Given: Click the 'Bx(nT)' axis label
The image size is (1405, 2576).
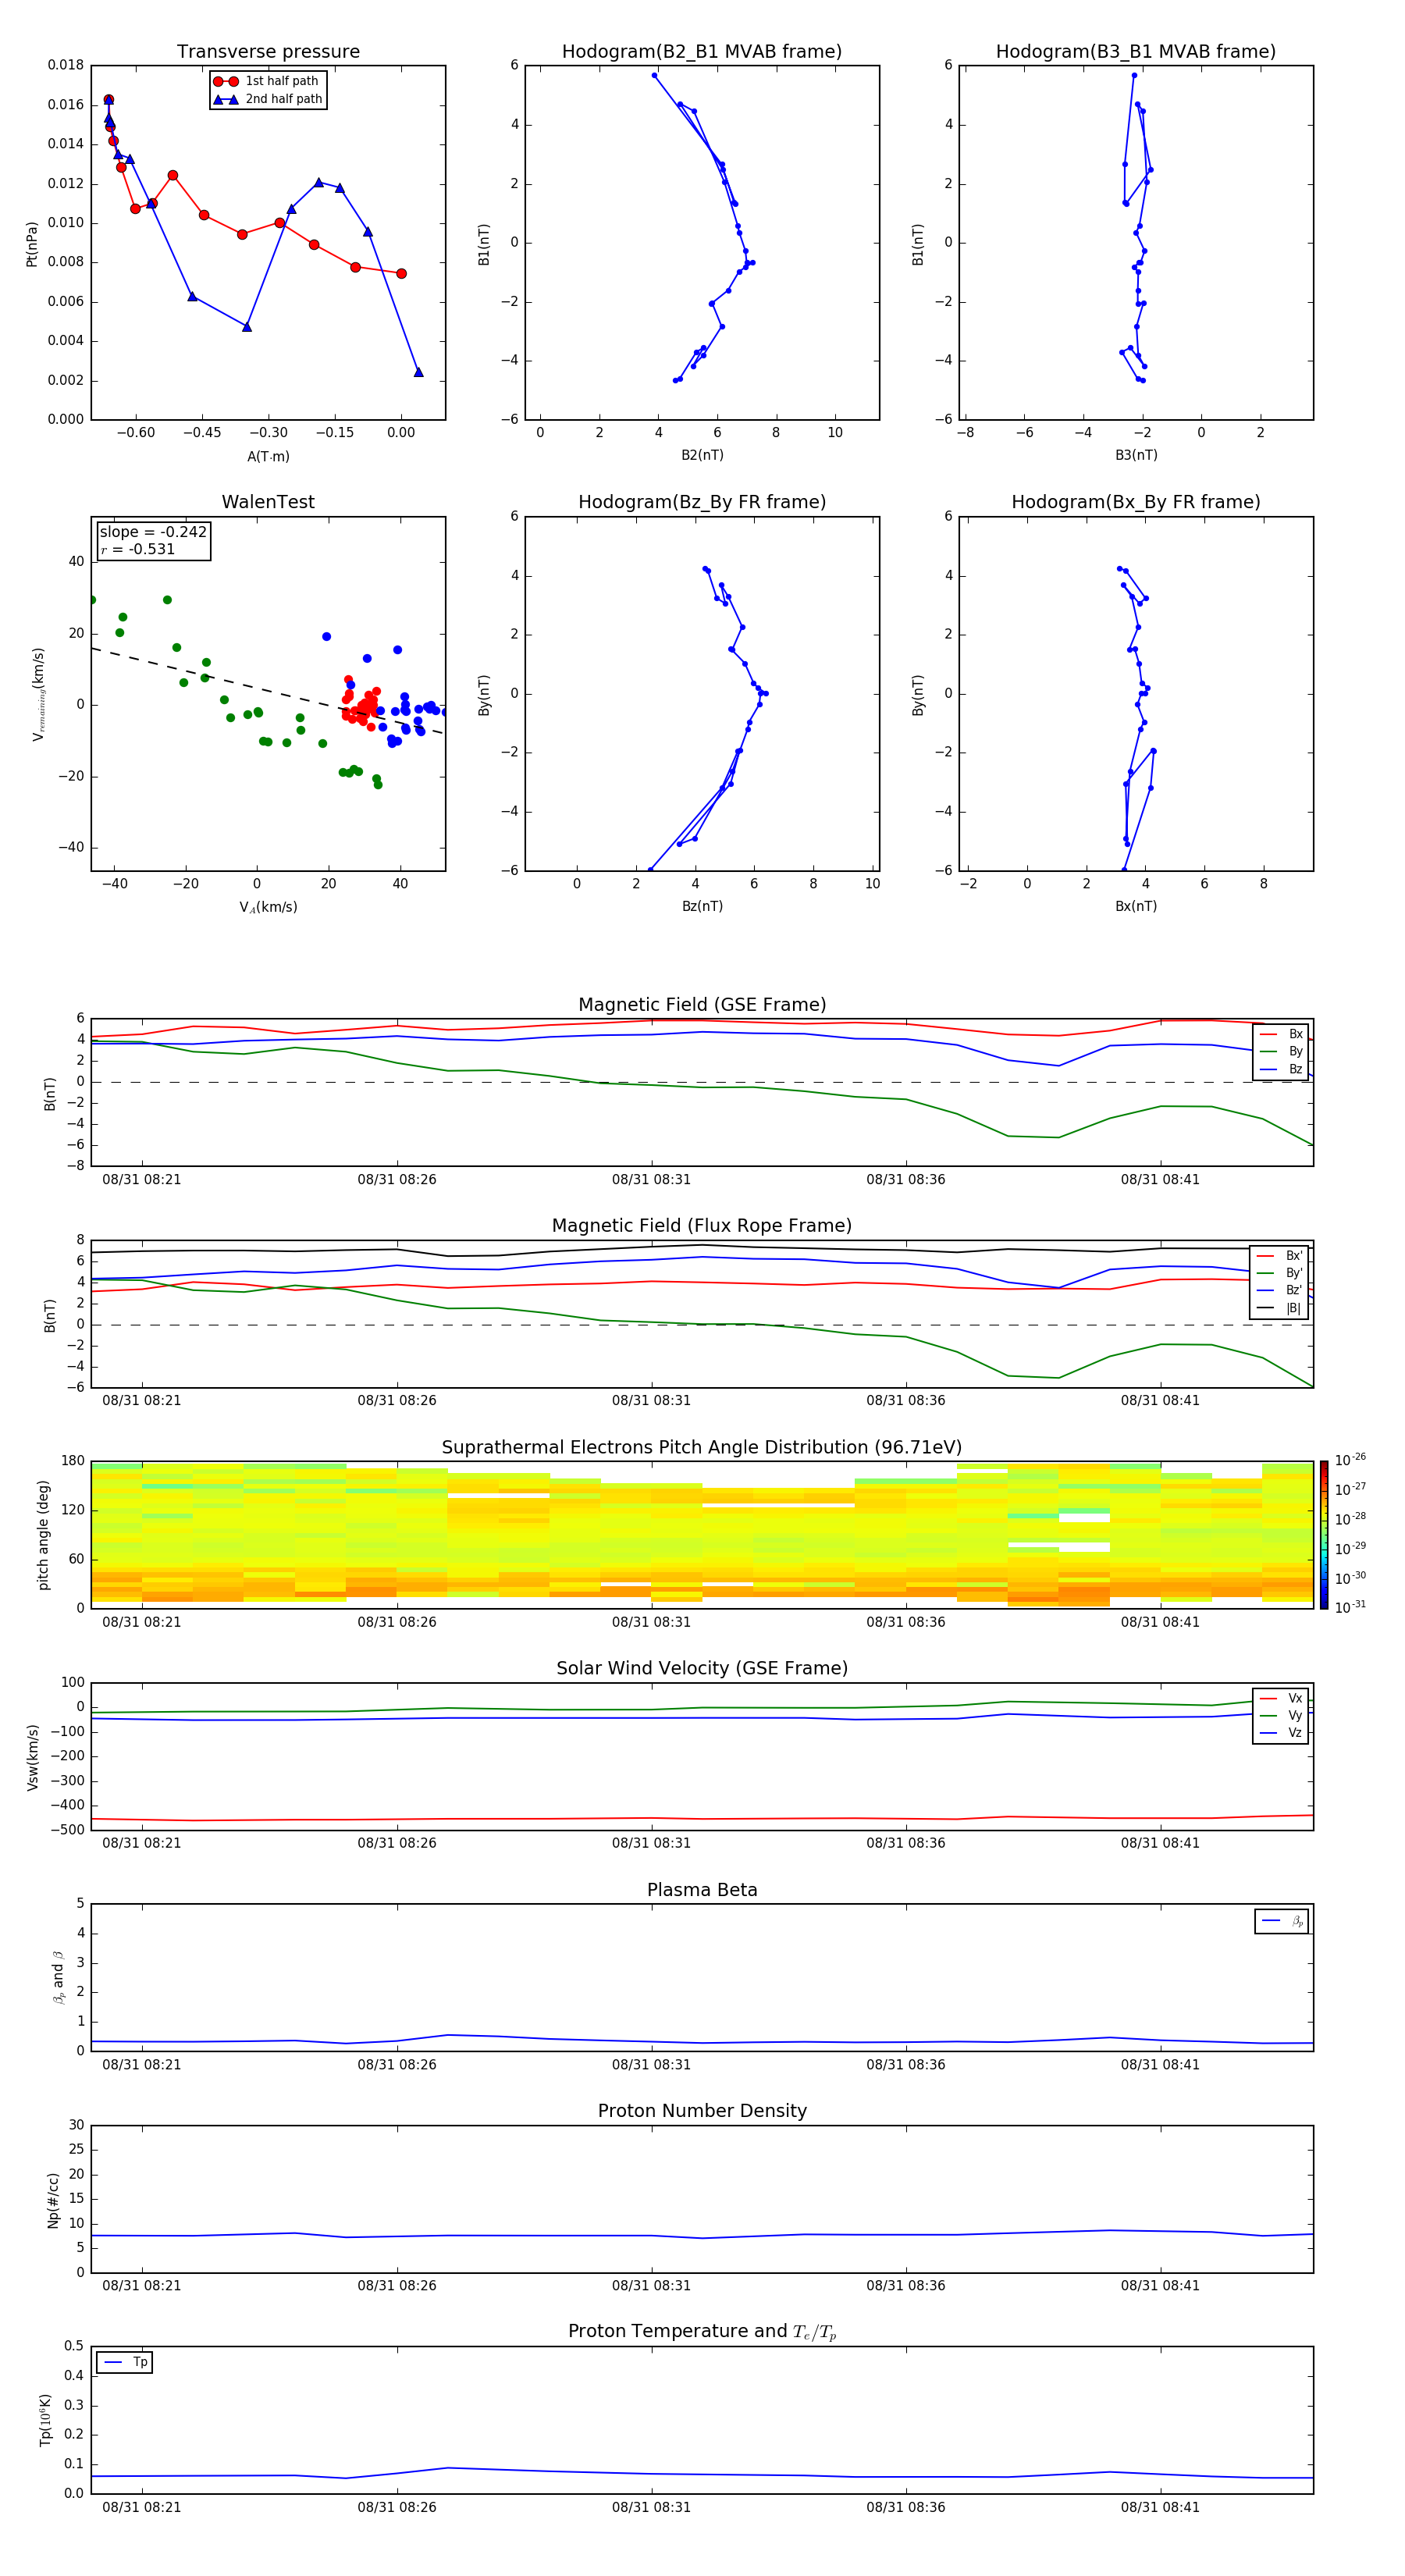Looking at the screenshot, I should pyautogui.click(x=1136, y=906).
